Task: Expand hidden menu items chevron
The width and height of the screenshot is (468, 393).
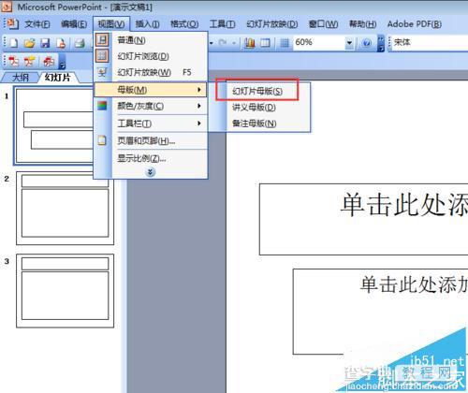Action: point(151,172)
